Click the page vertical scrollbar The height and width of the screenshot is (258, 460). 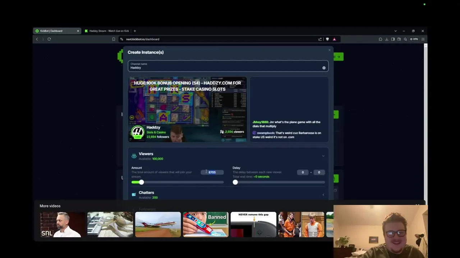425,122
